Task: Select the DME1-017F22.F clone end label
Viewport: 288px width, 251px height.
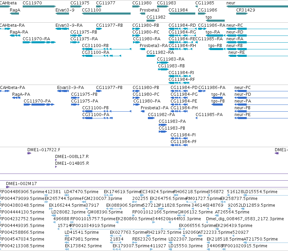Action: coord(44,150)
